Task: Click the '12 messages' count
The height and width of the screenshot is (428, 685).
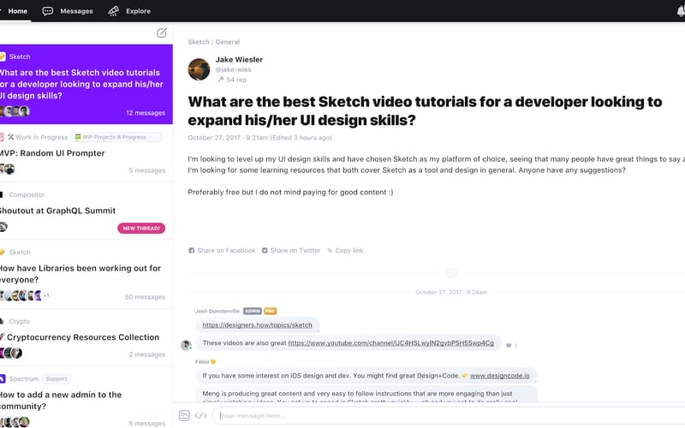Action: (146, 113)
